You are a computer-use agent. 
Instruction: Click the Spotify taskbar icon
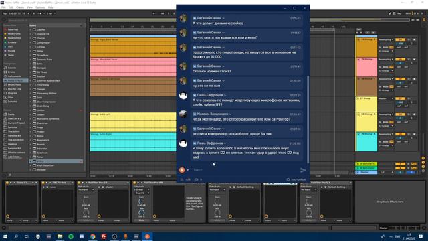[71, 236]
